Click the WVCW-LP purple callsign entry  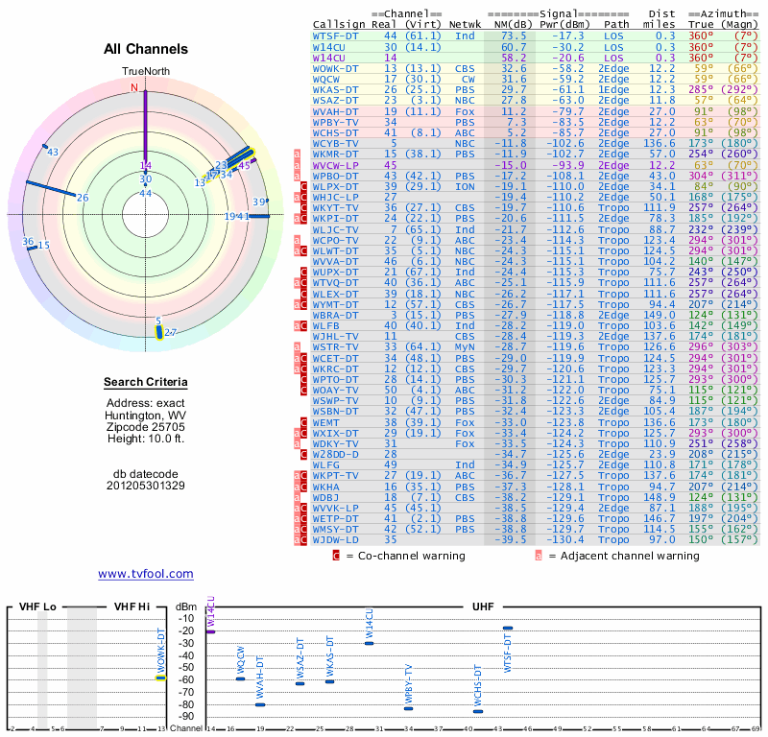(335, 165)
